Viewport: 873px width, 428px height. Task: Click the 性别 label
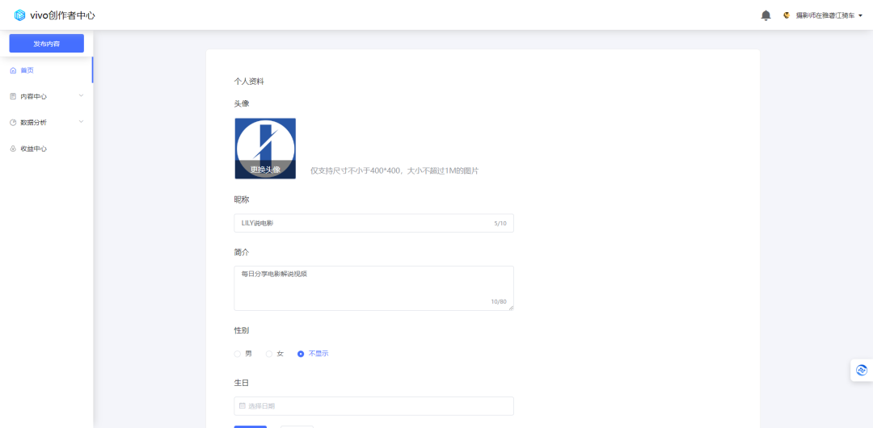[241, 330]
